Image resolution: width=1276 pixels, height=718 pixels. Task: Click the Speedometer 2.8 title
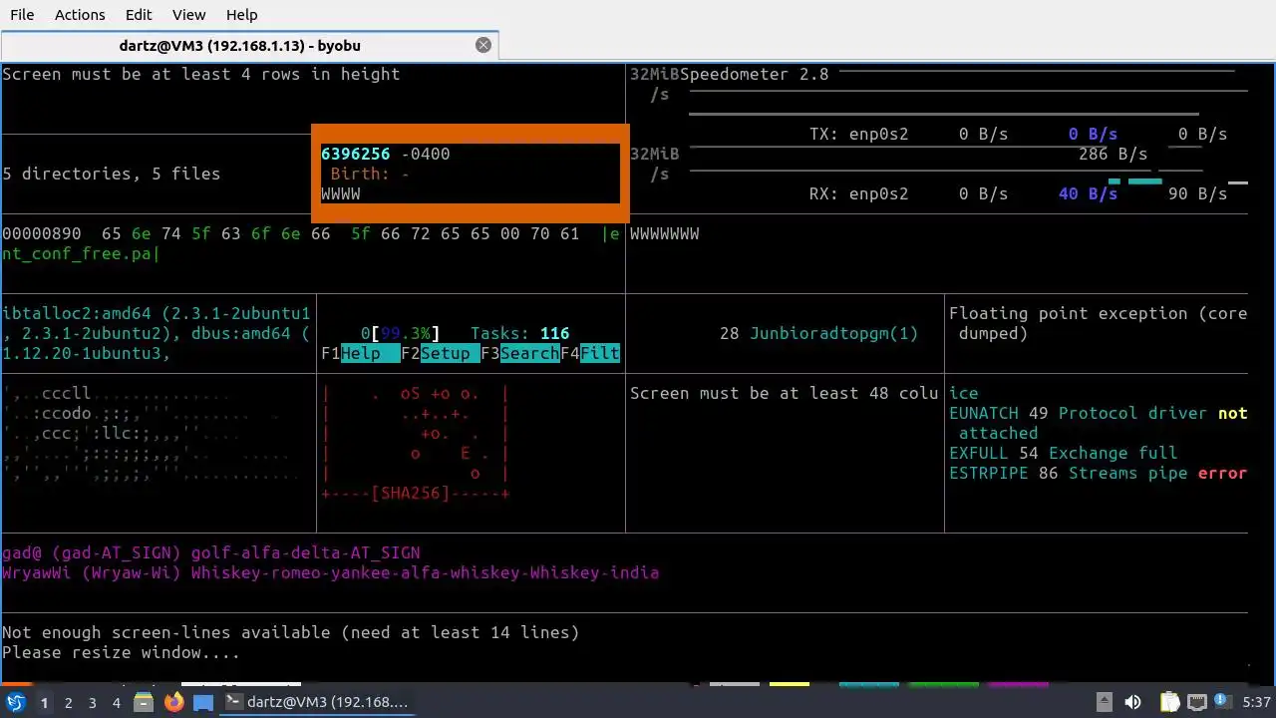755,74
